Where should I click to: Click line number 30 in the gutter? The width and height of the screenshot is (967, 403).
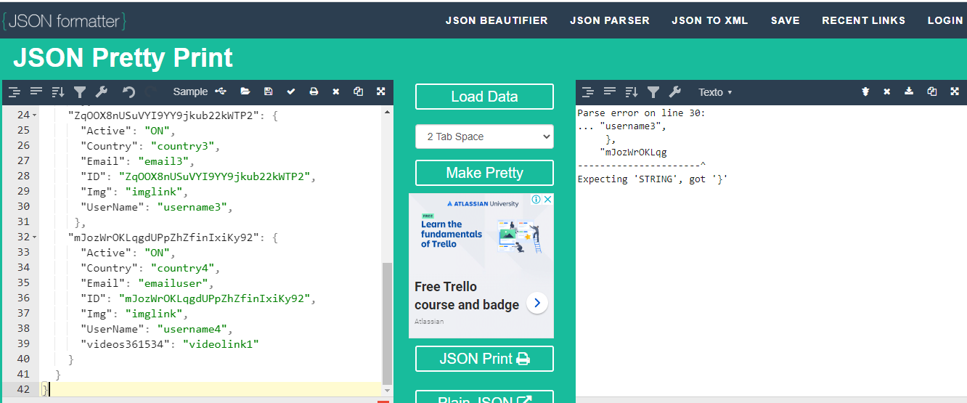tap(23, 207)
